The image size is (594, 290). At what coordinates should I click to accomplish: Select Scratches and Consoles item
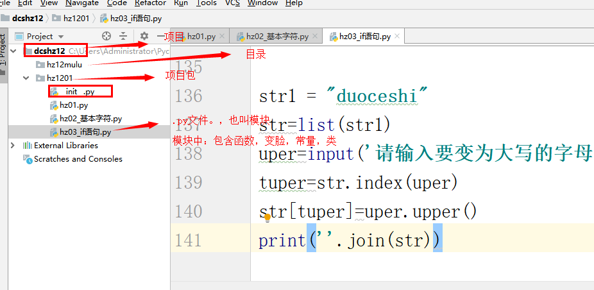78,159
